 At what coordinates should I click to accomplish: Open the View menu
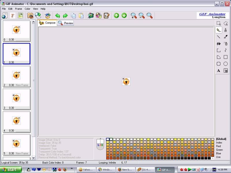[x=35, y=9]
